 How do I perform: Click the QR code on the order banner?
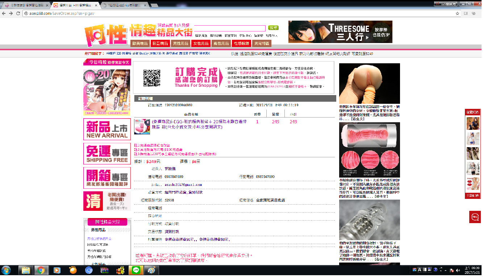coord(151,77)
